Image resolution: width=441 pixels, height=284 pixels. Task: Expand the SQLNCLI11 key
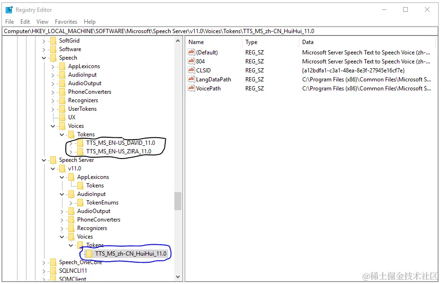click(x=44, y=271)
